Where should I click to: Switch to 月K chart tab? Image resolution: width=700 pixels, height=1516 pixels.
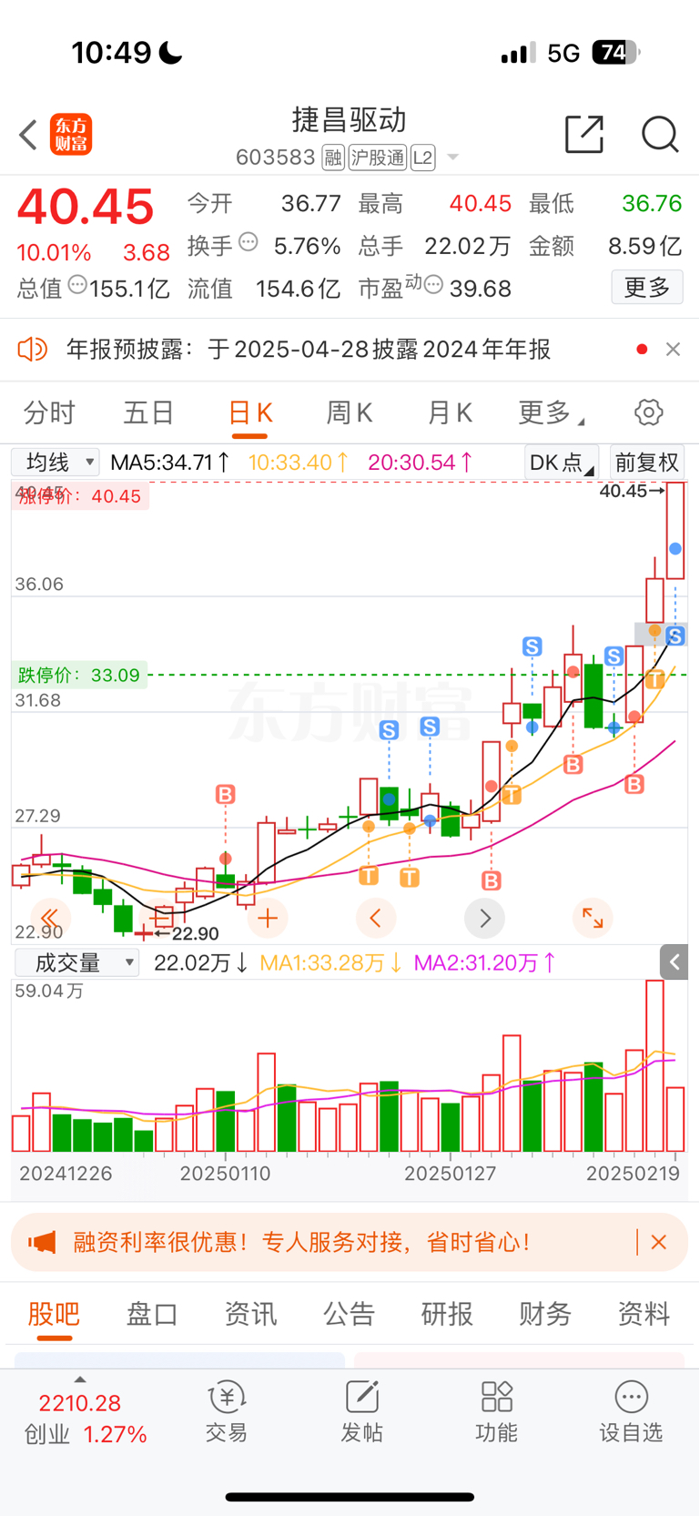pyautogui.click(x=450, y=412)
